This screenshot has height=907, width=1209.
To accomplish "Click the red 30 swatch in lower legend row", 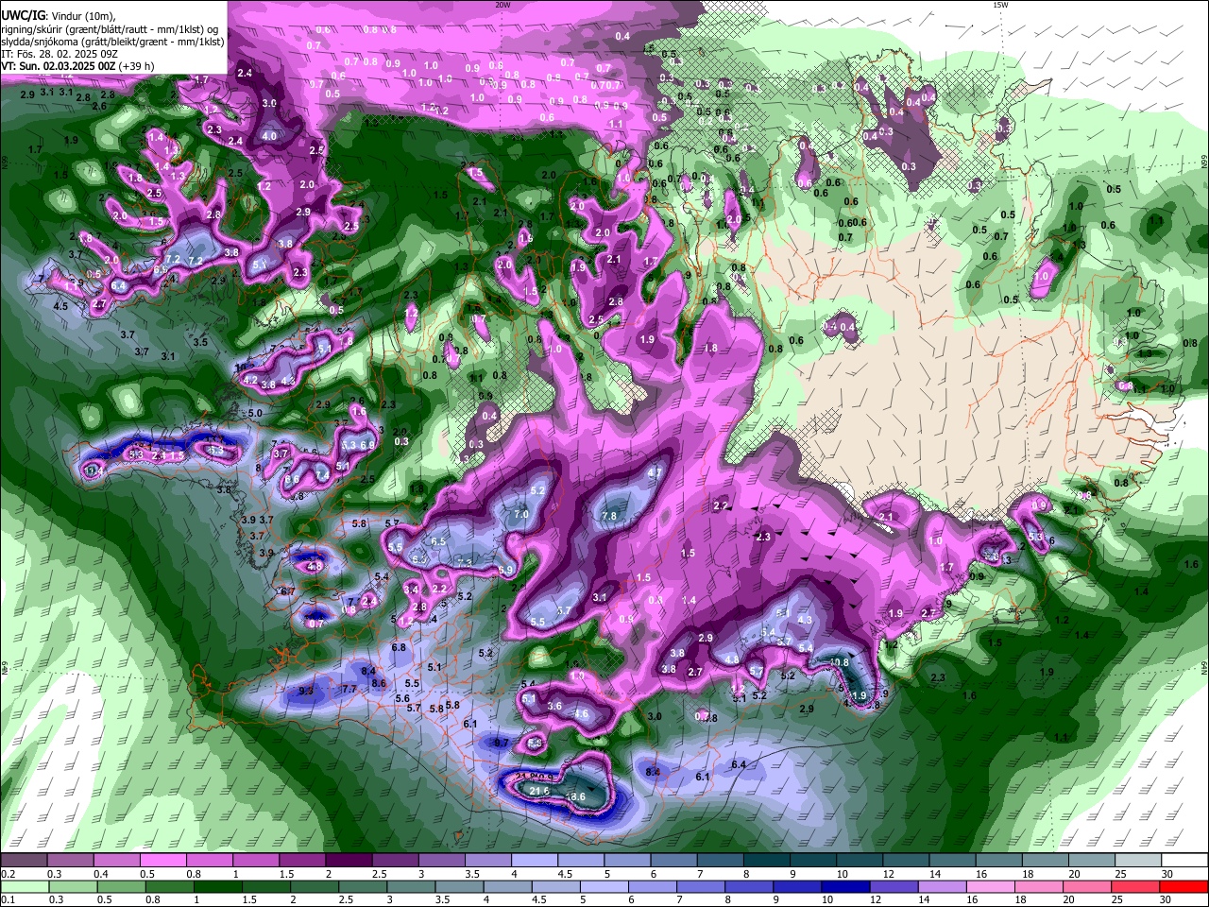I will click(x=1185, y=887).
